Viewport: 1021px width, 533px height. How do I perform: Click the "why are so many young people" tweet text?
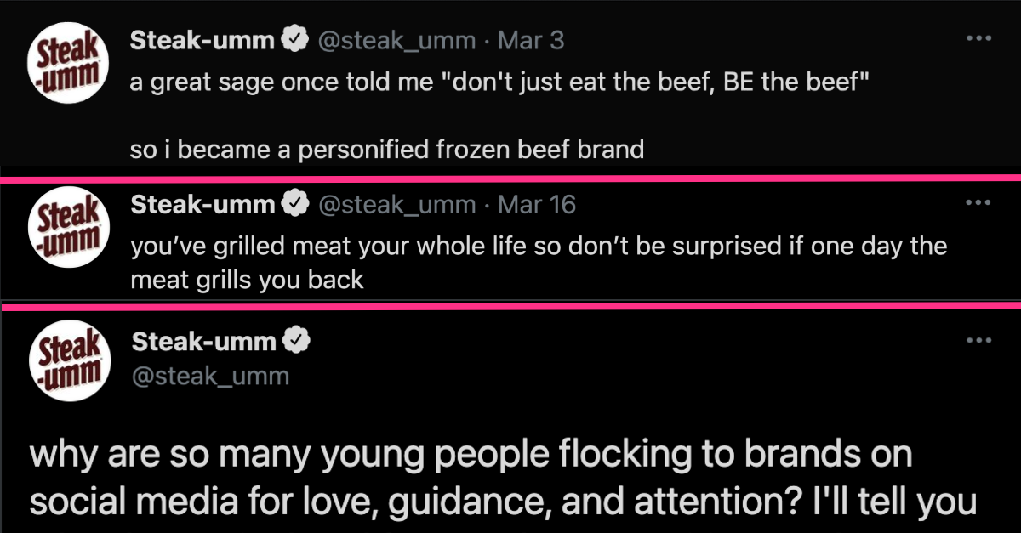coord(502,478)
